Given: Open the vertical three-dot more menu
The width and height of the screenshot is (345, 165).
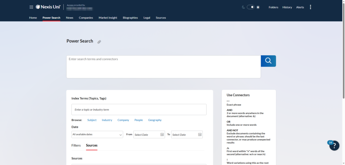Looking at the screenshot, I should 310,7.
